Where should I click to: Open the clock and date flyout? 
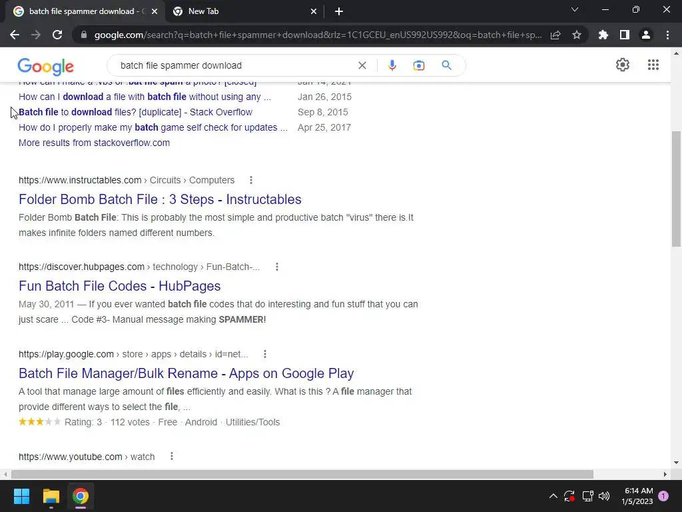point(637,496)
